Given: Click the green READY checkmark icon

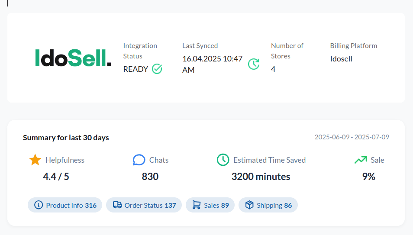Looking at the screenshot, I should tap(157, 69).
